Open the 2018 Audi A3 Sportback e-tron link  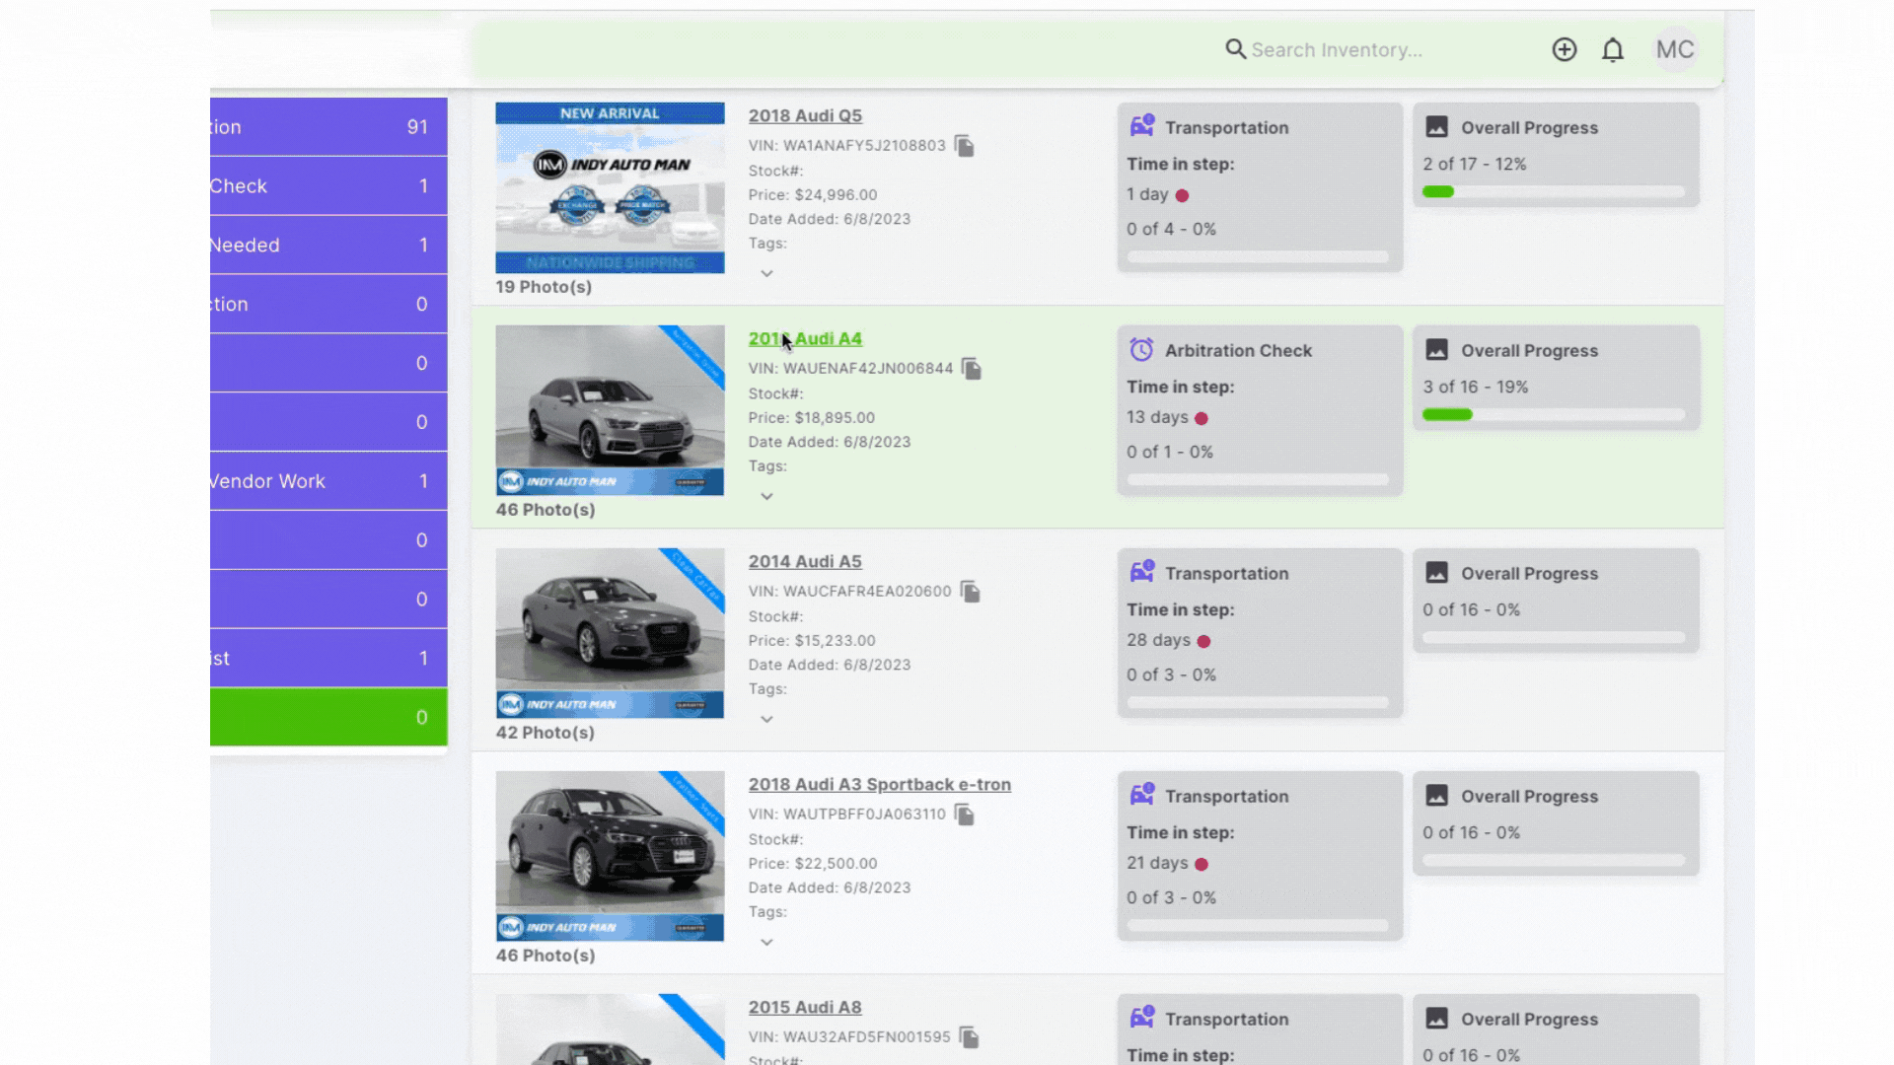click(879, 784)
